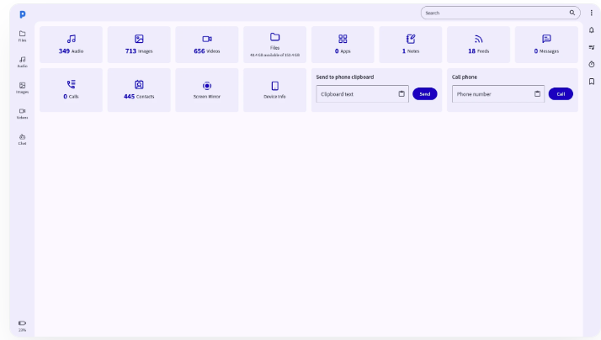601x340 pixels.
Task: Open the 445 Contacts card
Action: pos(139,90)
